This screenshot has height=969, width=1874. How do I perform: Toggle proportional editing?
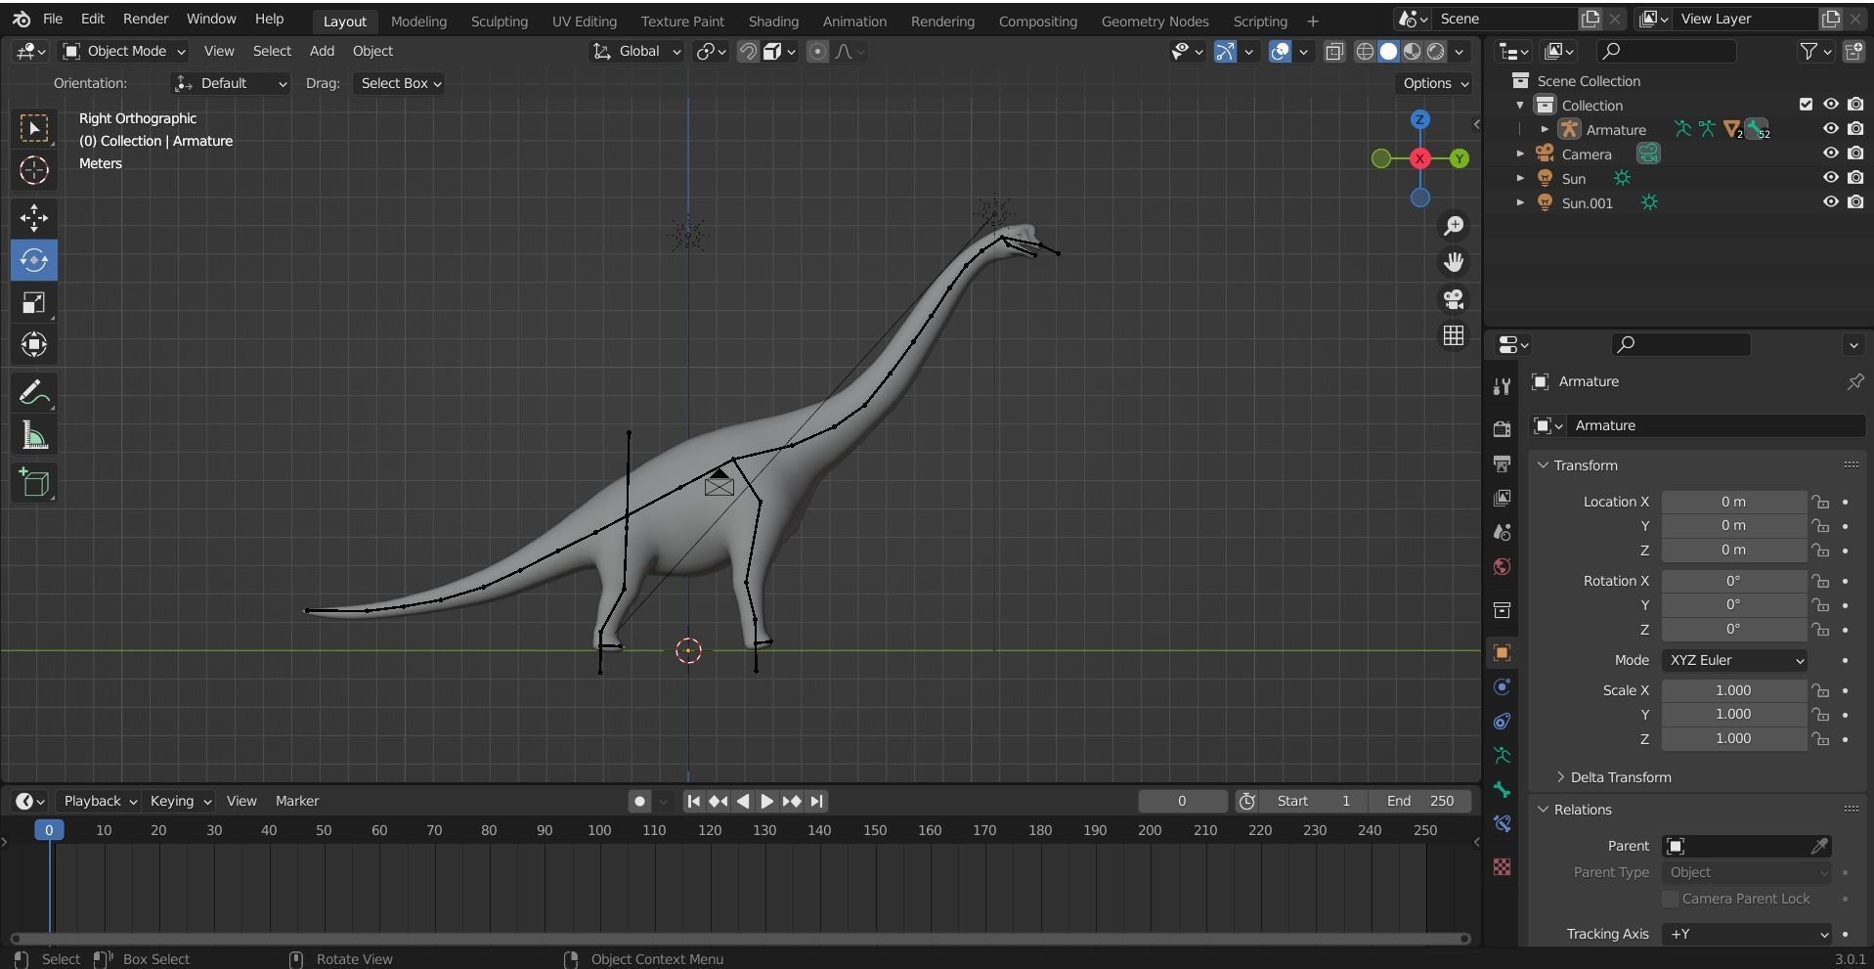tap(818, 52)
